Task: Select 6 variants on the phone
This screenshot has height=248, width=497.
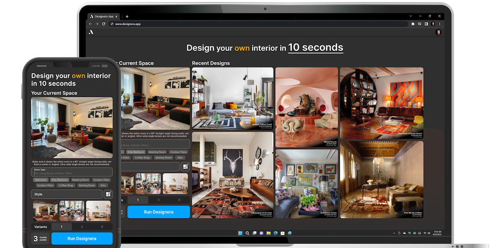Action: point(102,227)
